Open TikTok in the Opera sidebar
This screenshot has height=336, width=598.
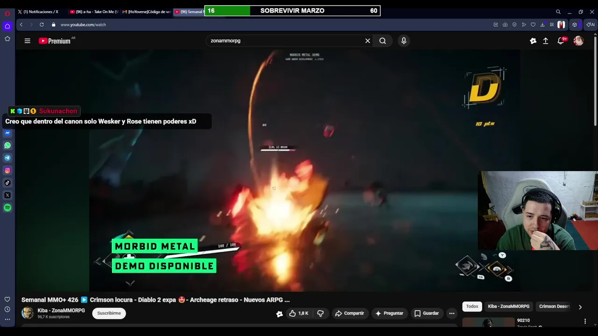pos(7,183)
